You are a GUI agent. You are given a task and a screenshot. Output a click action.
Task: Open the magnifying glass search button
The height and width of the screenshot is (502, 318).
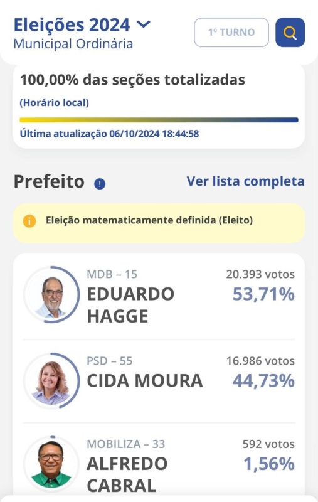pyautogui.click(x=290, y=33)
